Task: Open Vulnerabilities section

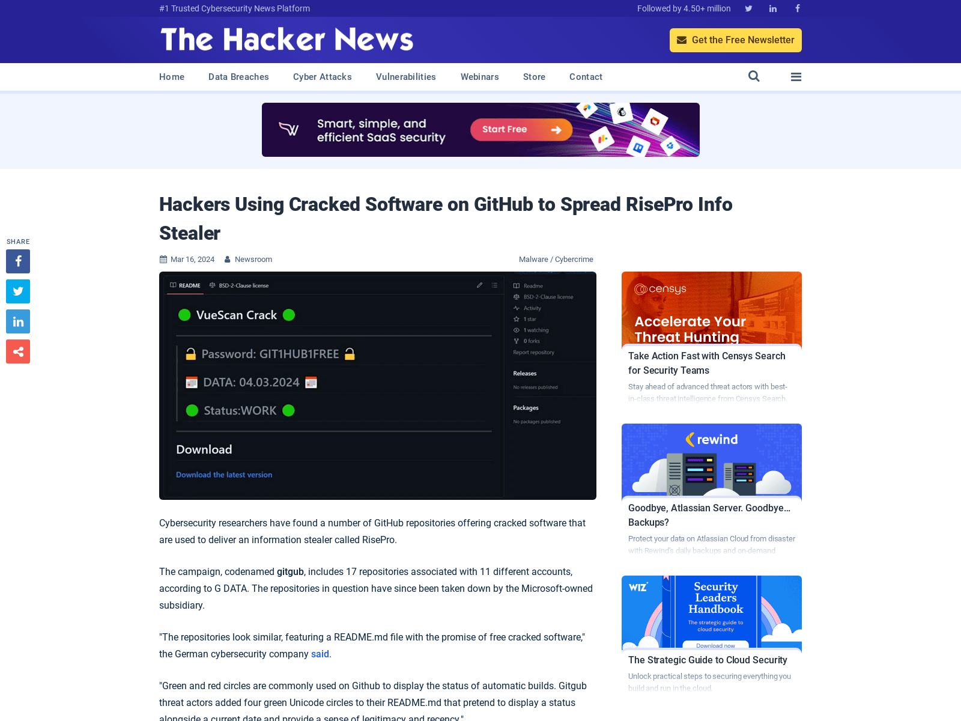Action: point(406,77)
